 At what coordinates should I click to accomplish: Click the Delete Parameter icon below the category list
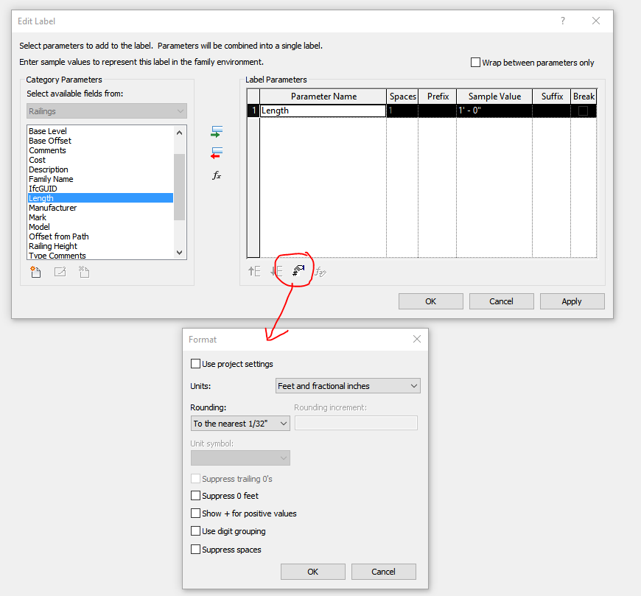tap(84, 272)
